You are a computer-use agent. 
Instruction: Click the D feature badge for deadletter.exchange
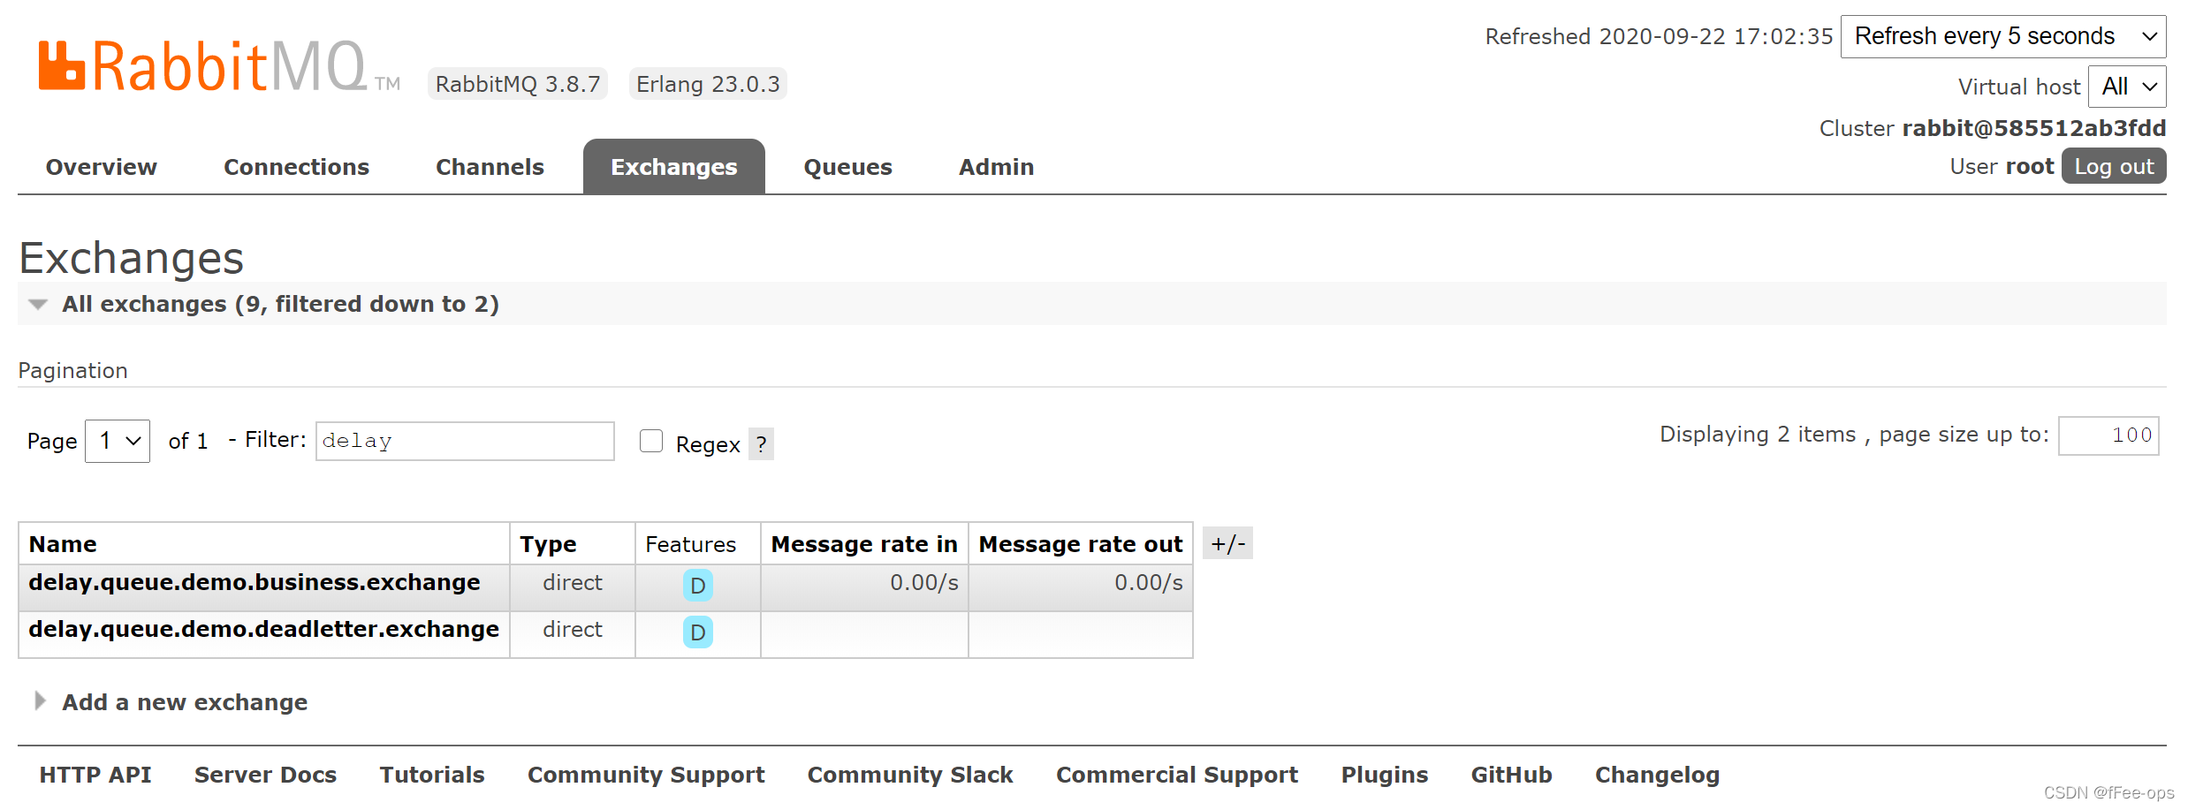click(698, 632)
